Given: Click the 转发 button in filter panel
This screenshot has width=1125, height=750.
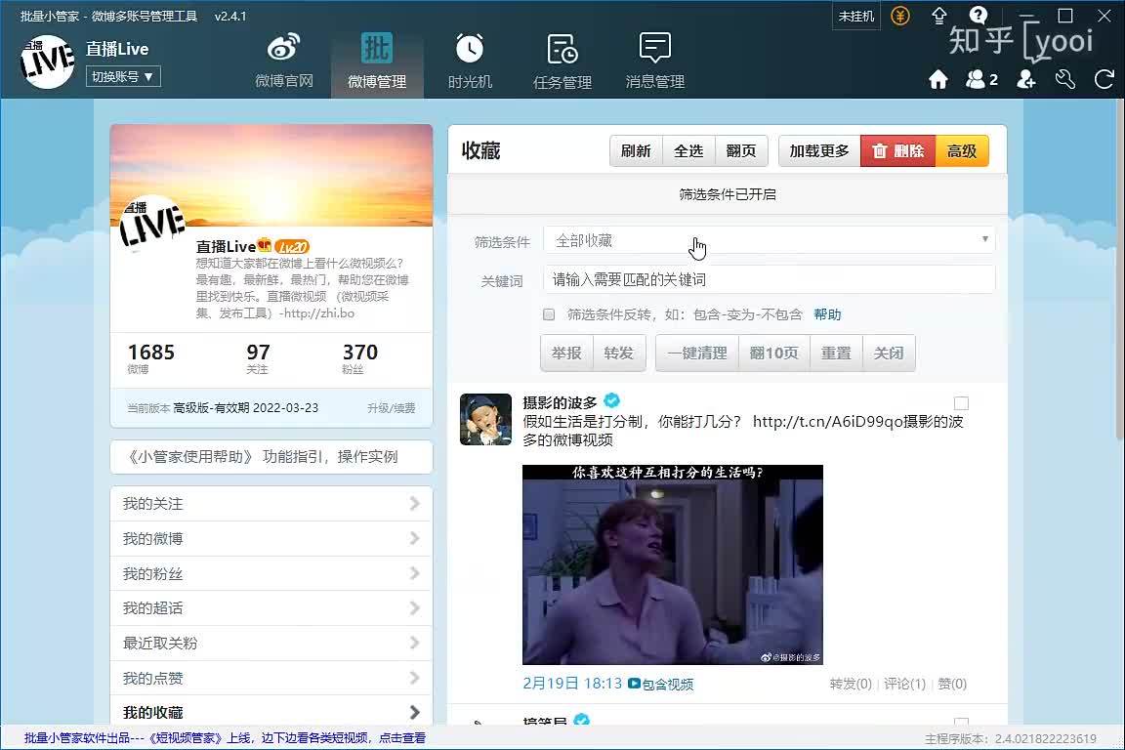Looking at the screenshot, I should tap(619, 353).
